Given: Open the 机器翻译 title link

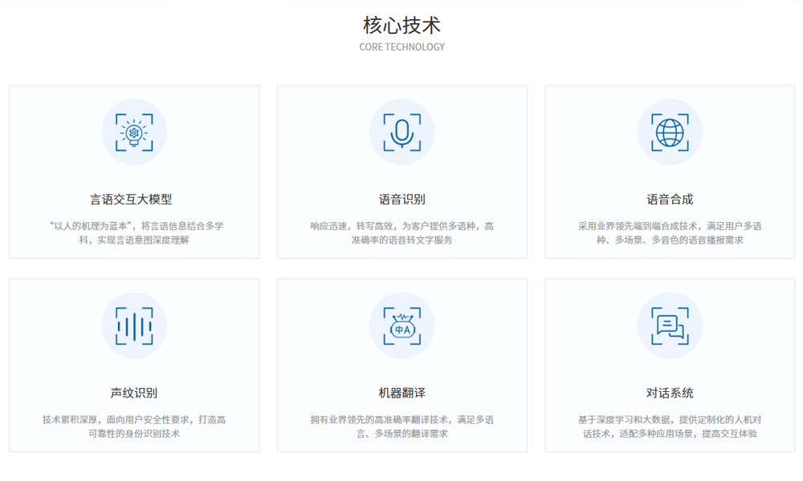Looking at the screenshot, I should pyautogui.click(x=401, y=393).
